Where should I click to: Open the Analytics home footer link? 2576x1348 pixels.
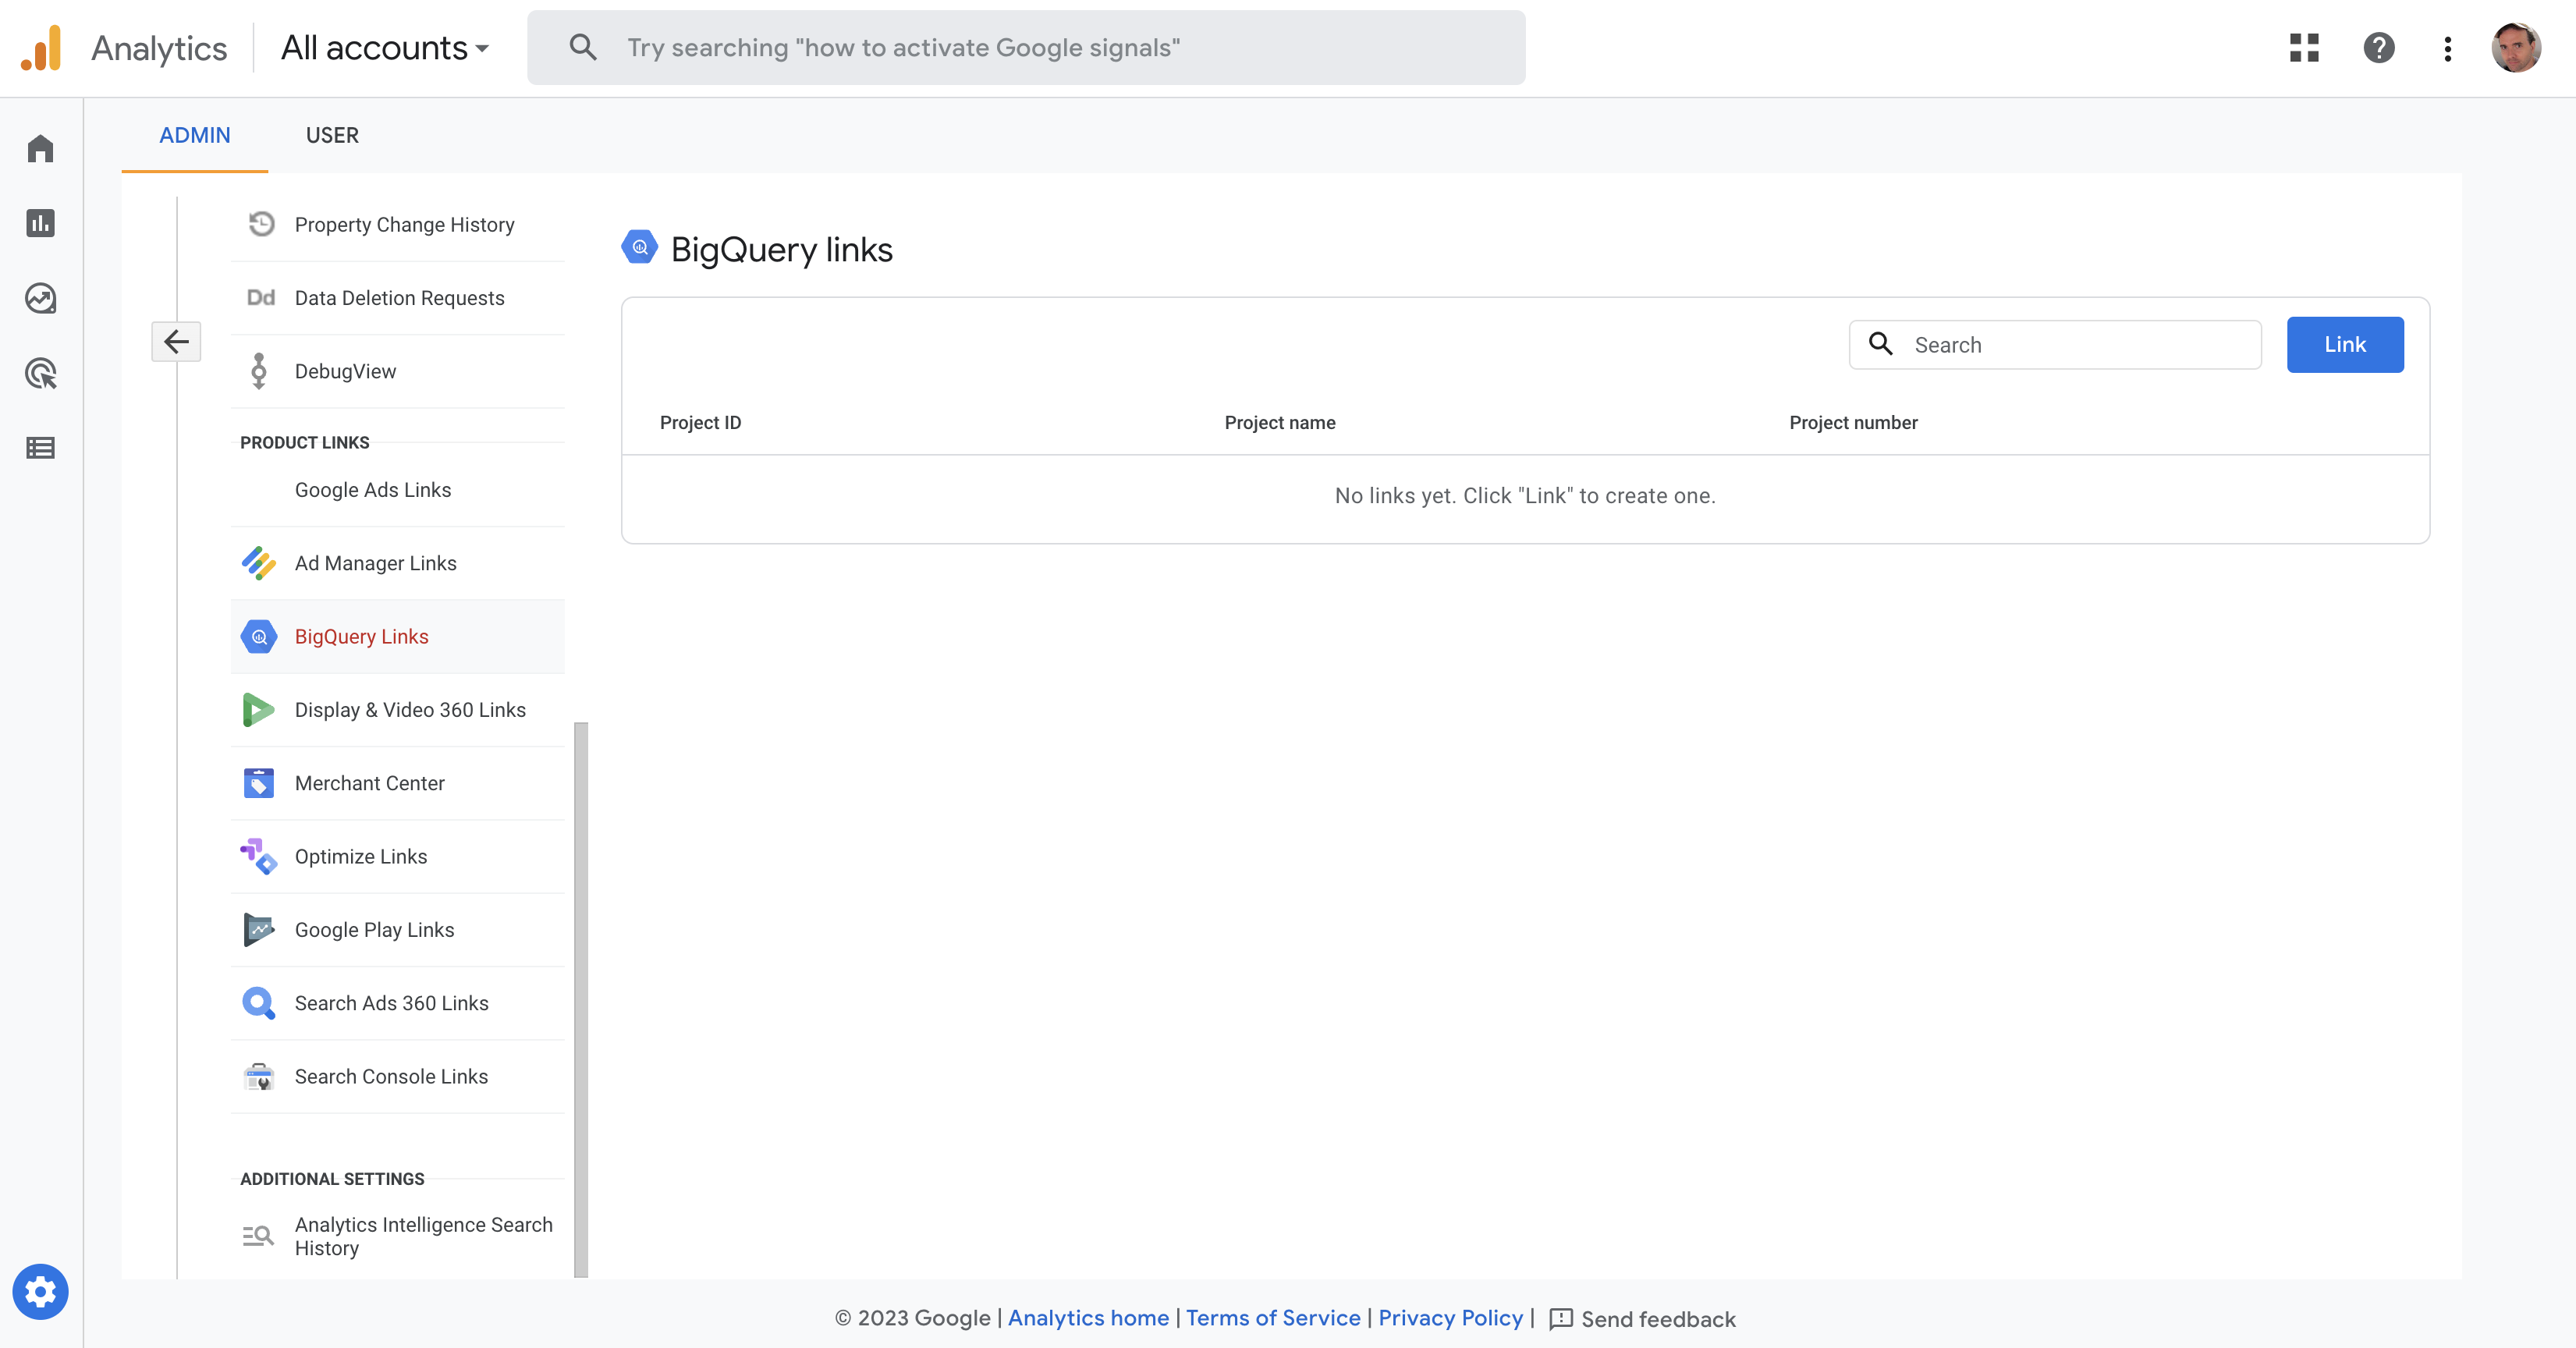pos(1088,1318)
